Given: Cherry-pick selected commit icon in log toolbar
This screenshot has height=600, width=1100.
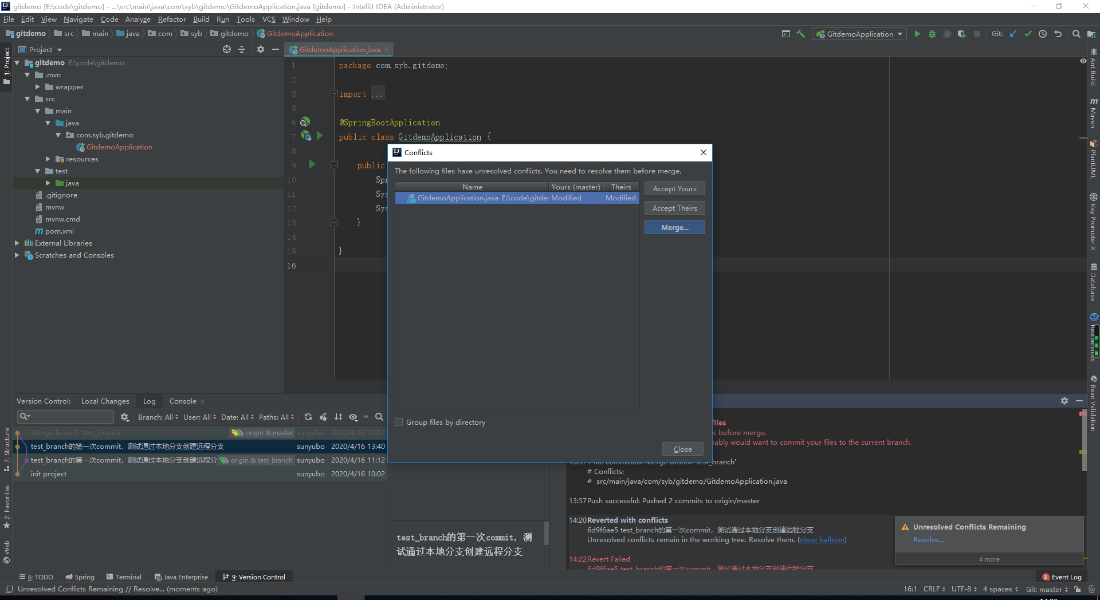Looking at the screenshot, I should point(323,417).
